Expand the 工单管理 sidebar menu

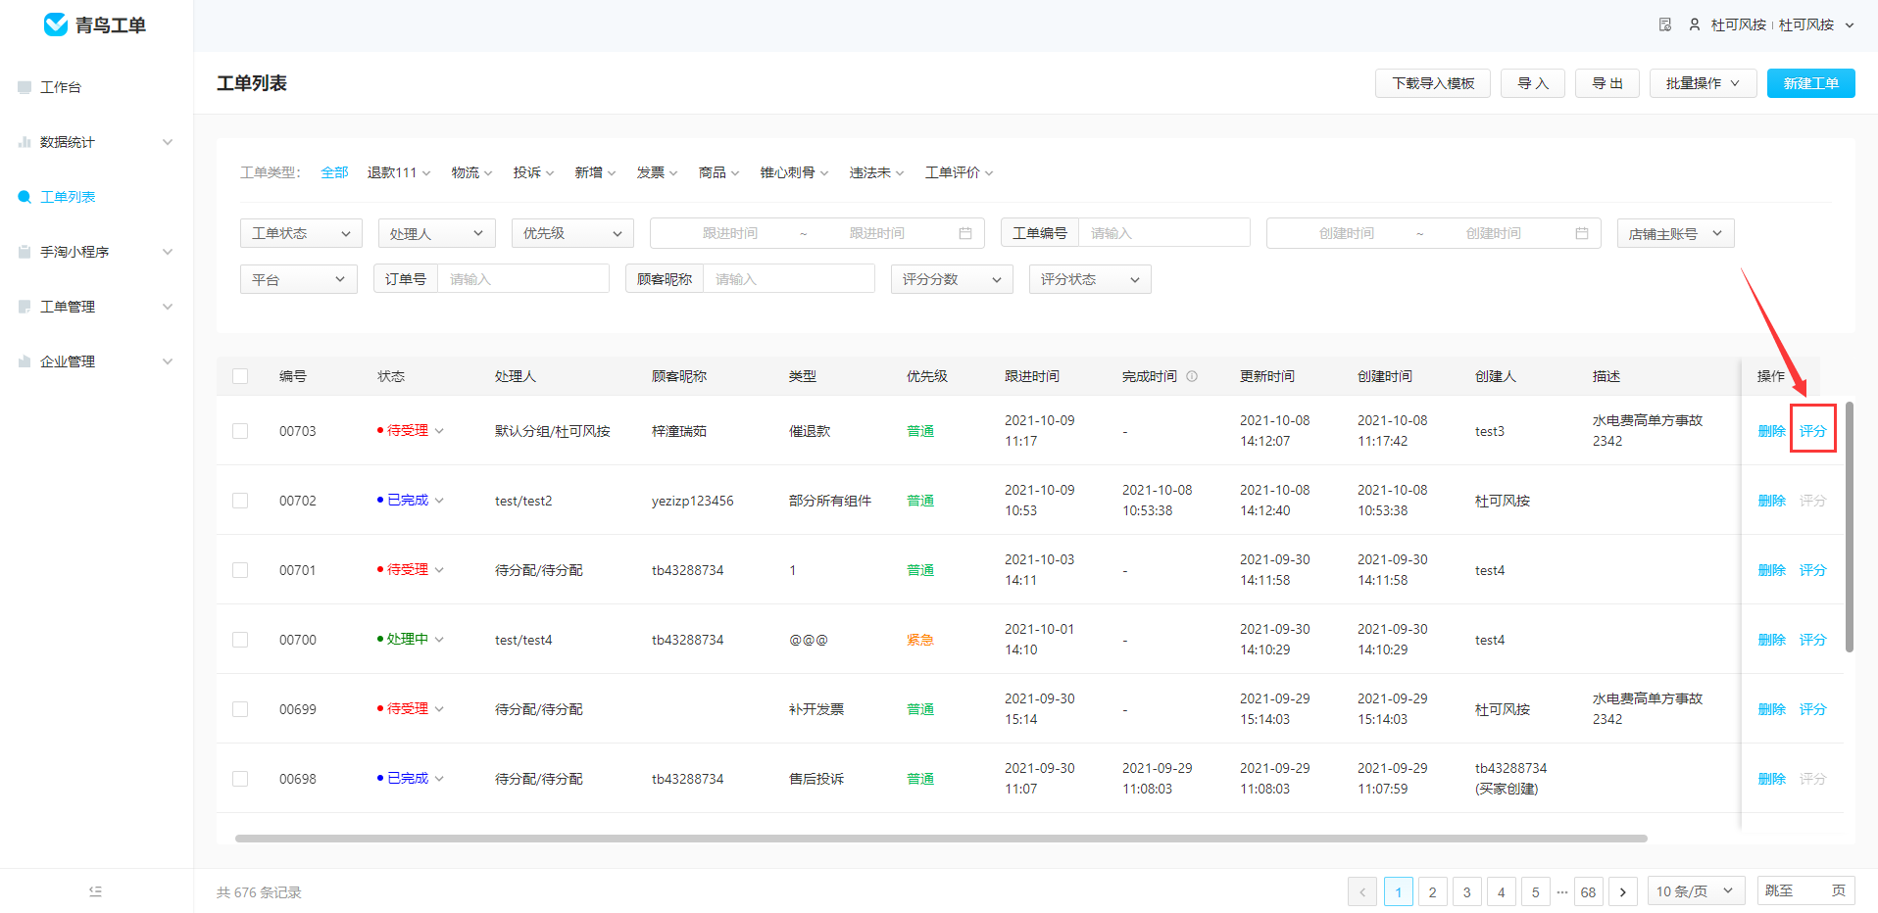[96, 307]
